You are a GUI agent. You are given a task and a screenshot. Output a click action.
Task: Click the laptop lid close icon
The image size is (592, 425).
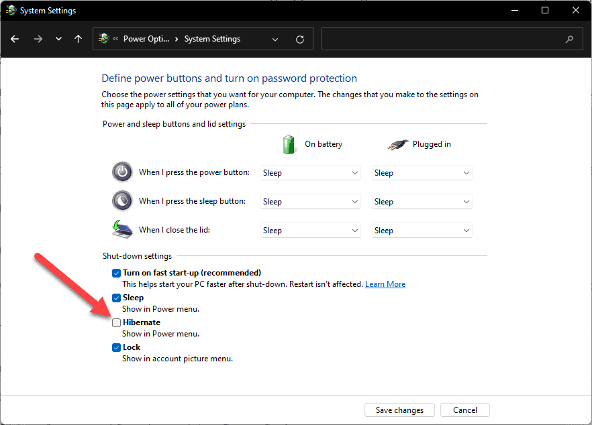122,230
